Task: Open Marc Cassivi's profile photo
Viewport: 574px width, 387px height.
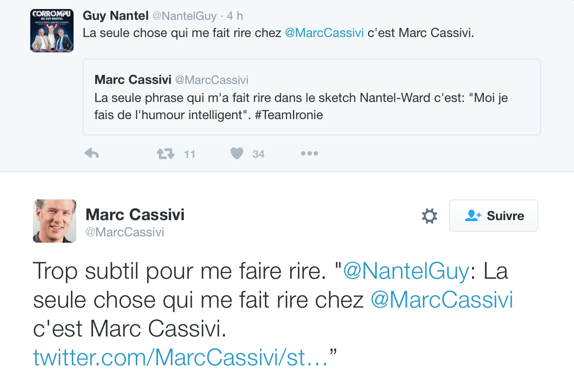Action: click(x=55, y=221)
